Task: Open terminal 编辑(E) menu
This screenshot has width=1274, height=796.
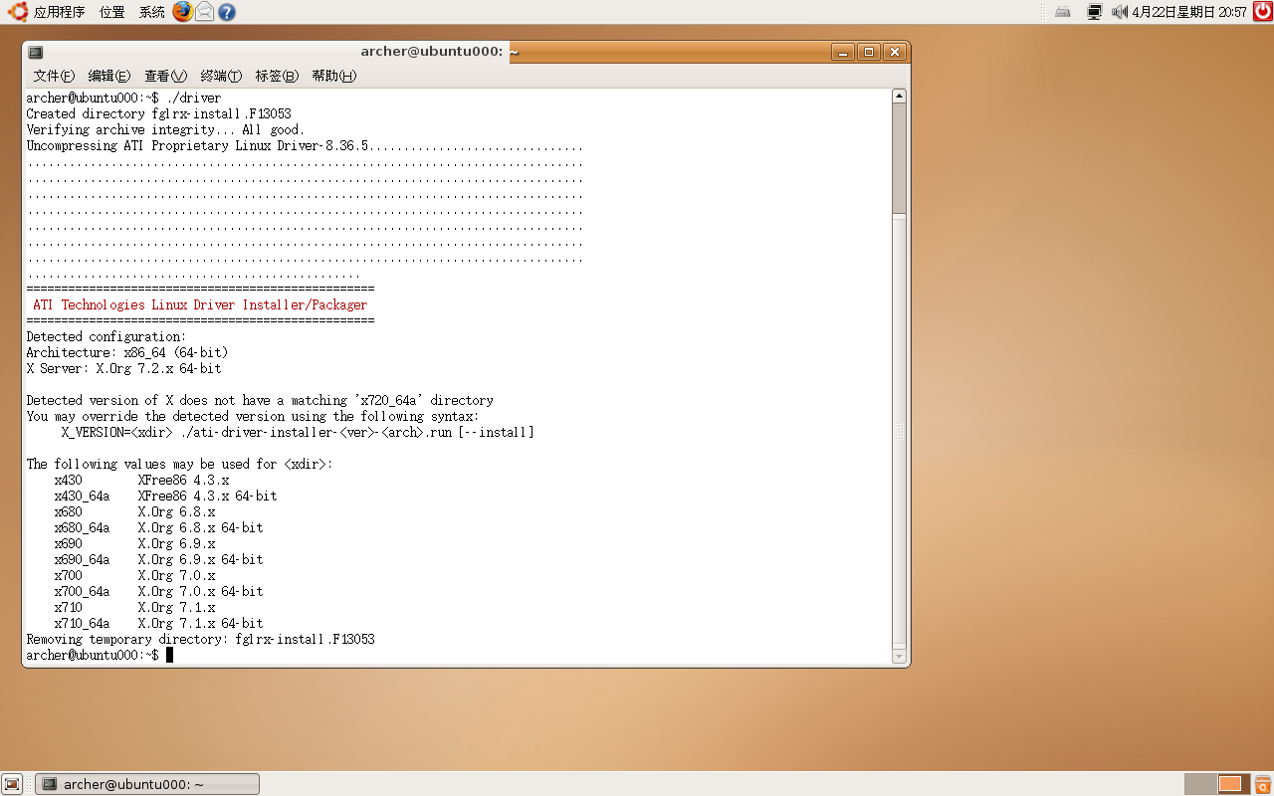Action: click(109, 76)
